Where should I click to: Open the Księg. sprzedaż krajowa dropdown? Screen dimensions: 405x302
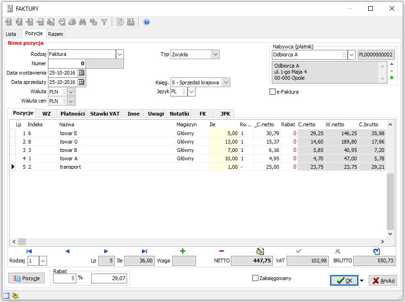[226, 82]
